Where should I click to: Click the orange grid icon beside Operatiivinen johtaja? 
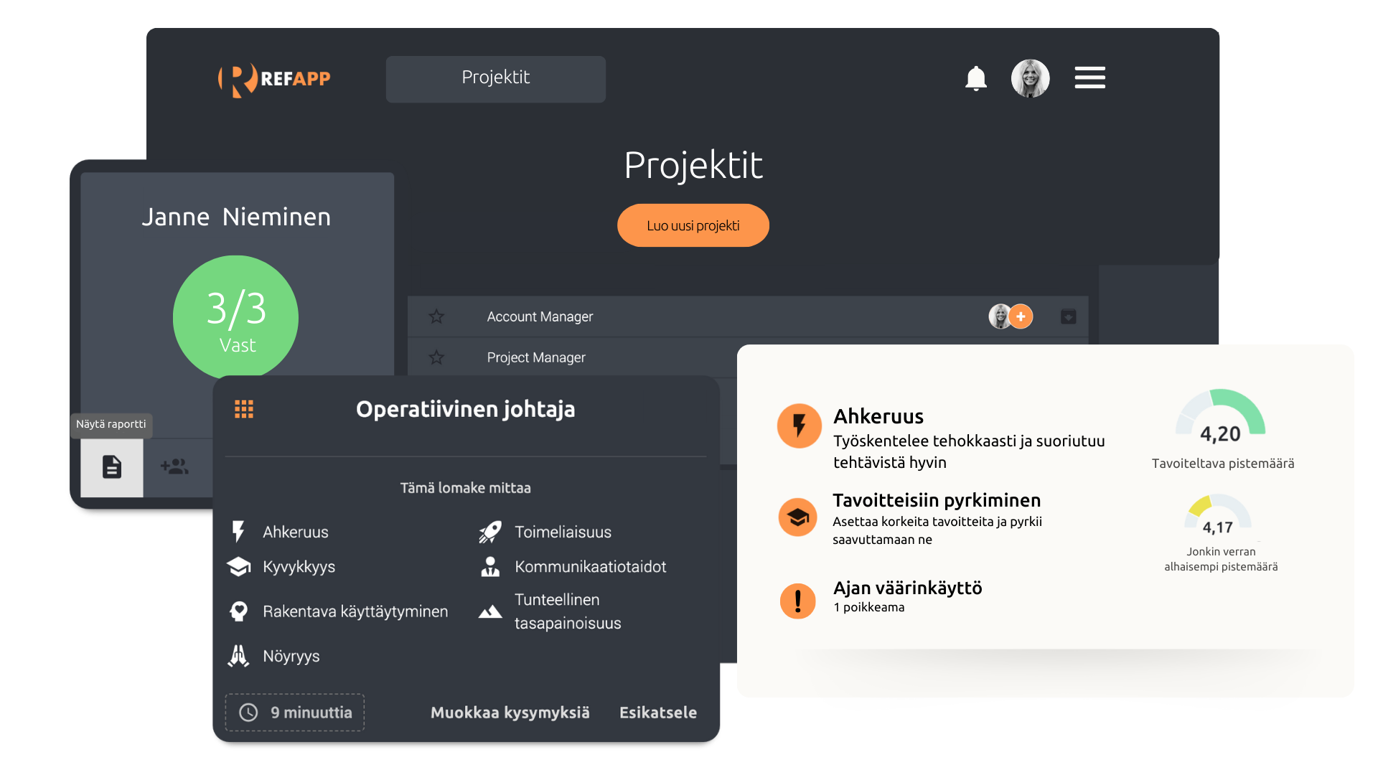[x=244, y=409]
